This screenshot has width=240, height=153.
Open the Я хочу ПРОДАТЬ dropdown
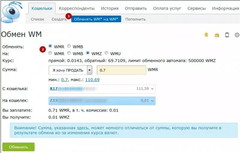click(x=70, y=70)
